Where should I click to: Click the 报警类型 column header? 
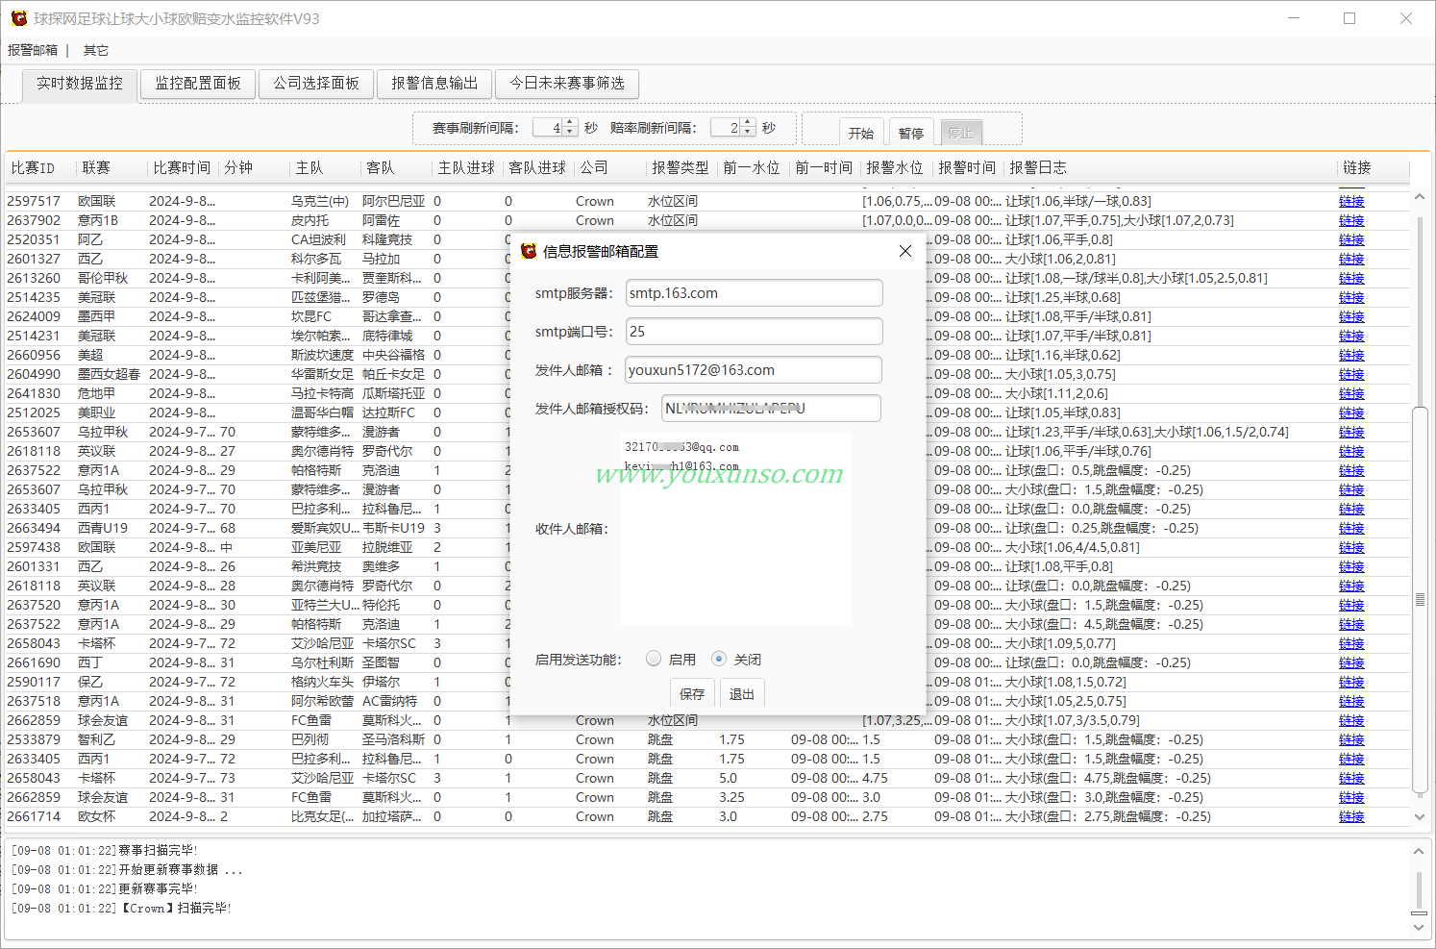click(681, 167)
